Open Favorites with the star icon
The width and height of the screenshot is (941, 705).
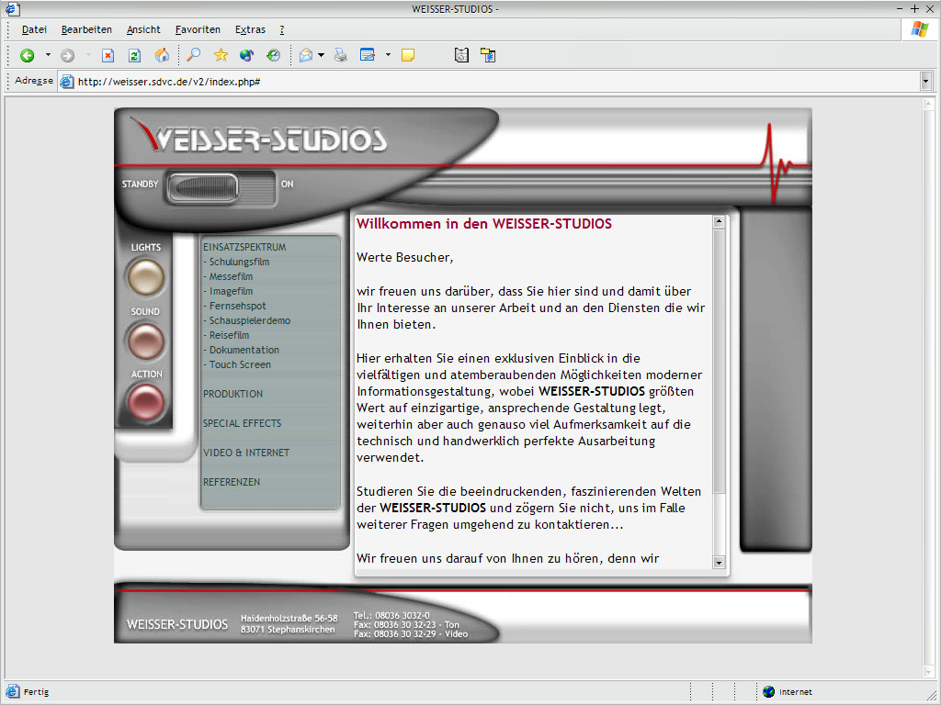point(221,56)
